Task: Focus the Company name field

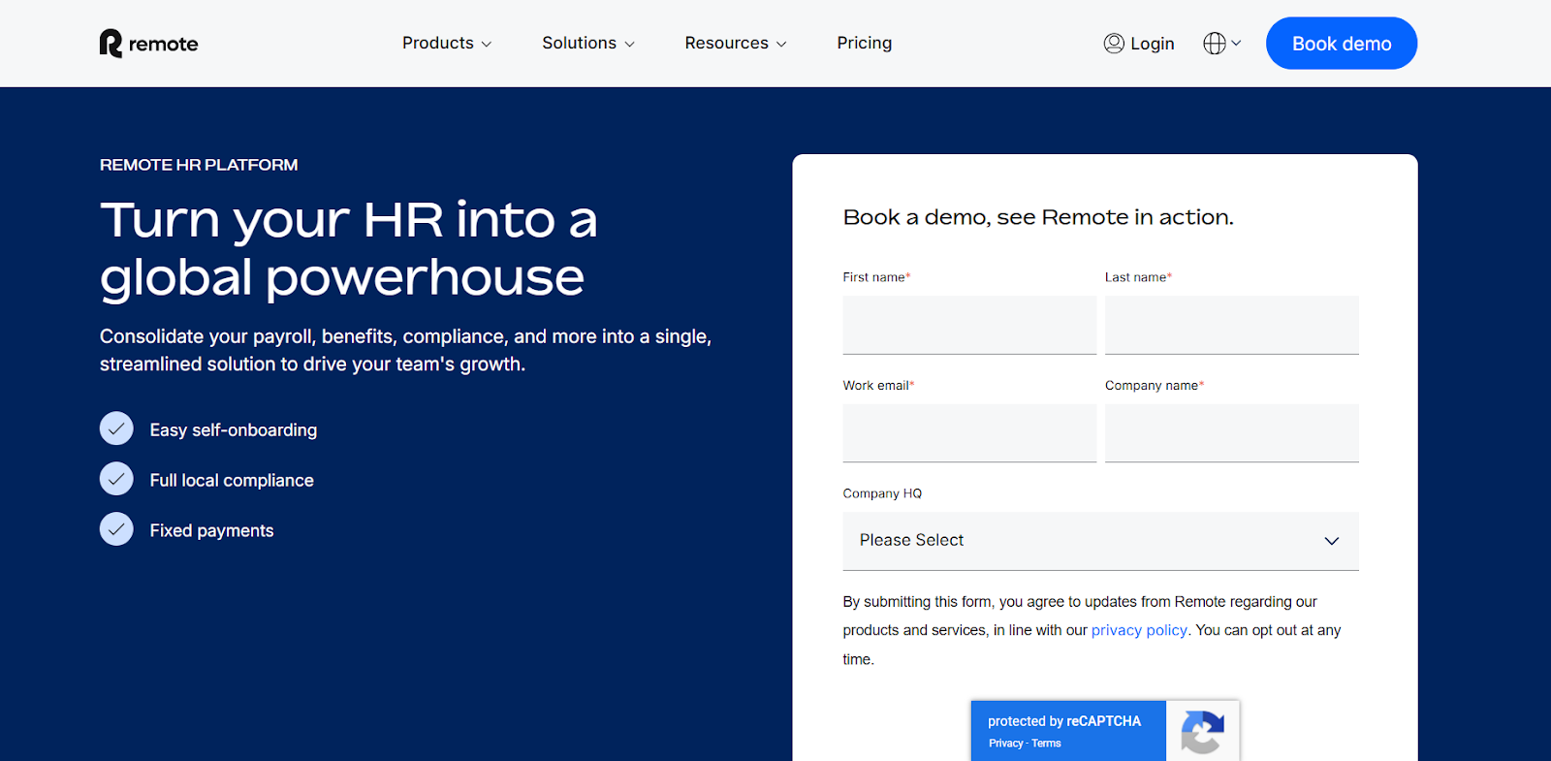Action: [1232, 433]
